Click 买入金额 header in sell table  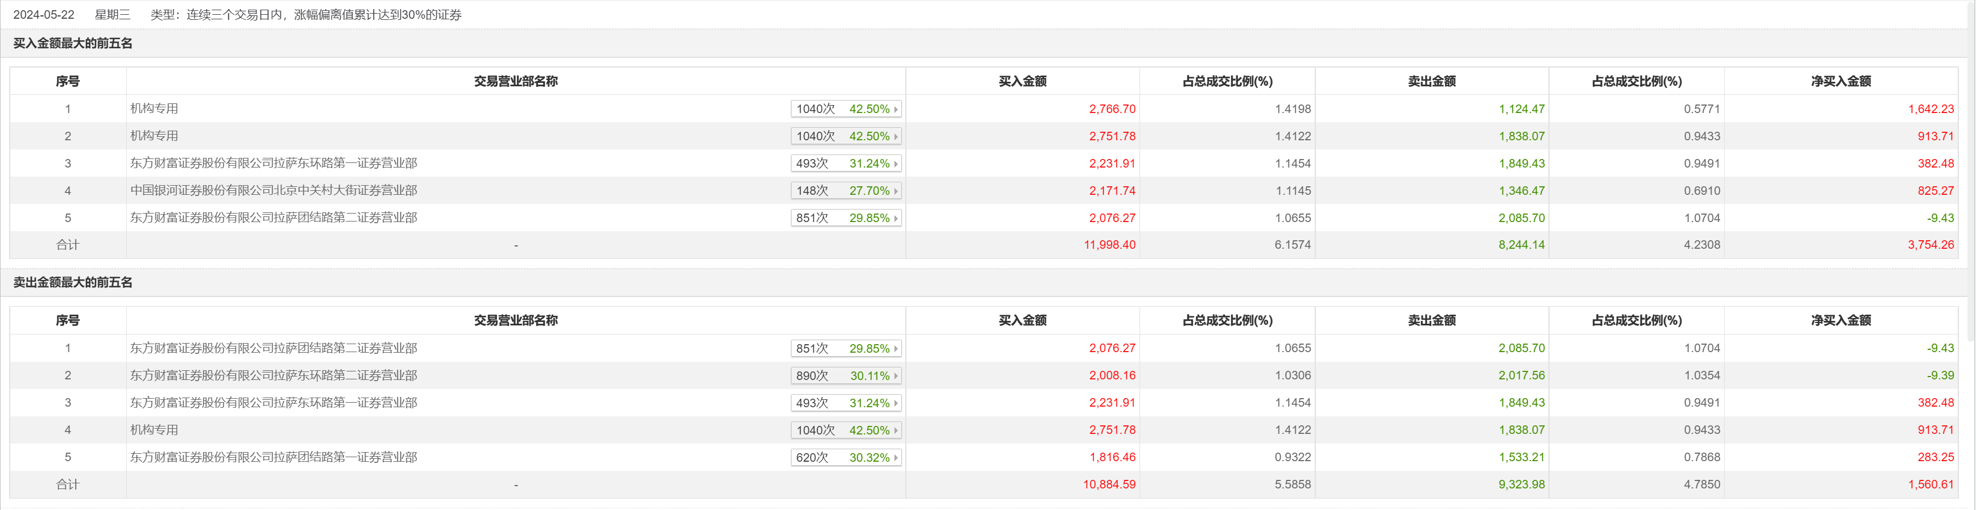(1022, 320)
